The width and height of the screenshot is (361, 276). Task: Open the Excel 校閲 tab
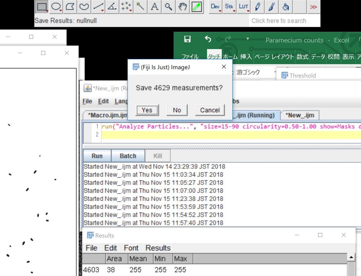point(334,56)
